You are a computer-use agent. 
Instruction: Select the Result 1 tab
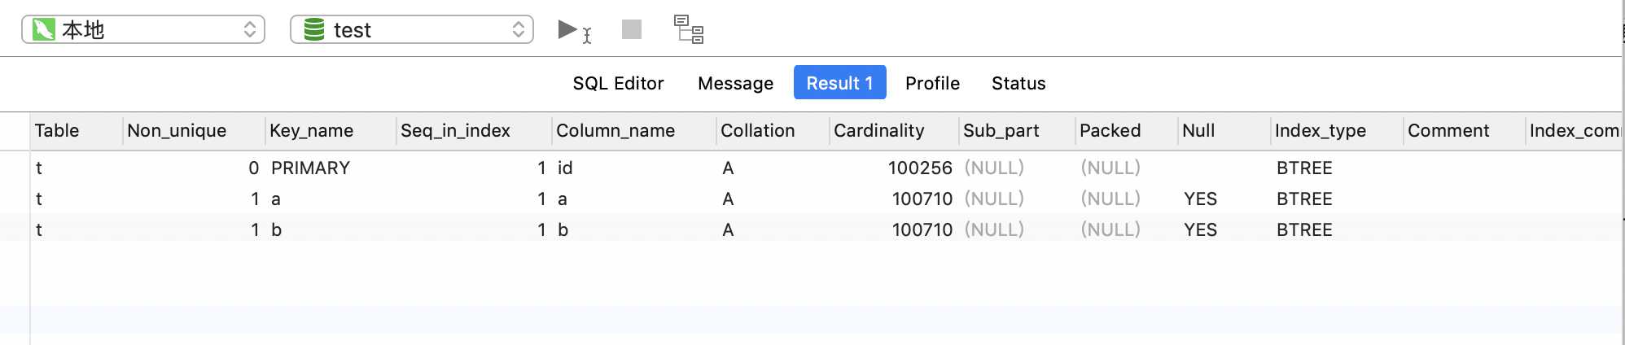tap(839, 83)
